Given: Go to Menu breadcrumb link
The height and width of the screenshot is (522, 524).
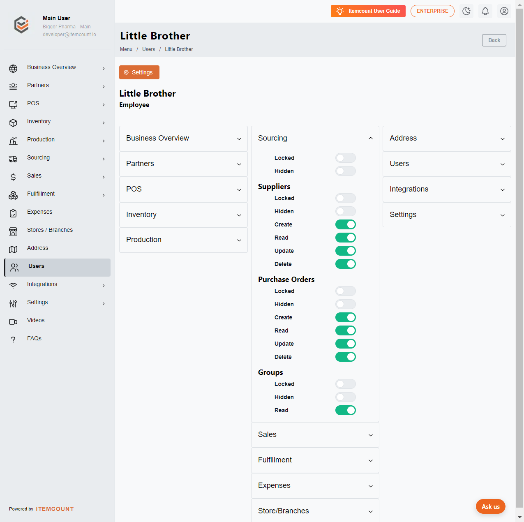Looking at the screenshot, I should [x=126, y=49].
